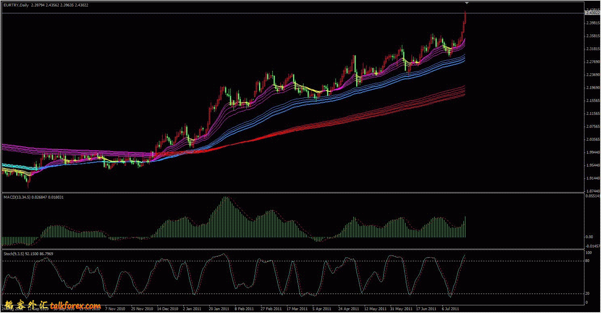
Task: Click the 14 Dec 2010 date label
Action: 167,309
